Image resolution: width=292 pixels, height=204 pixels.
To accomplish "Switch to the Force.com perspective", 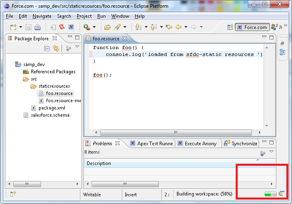I will [x=252, y=27].
